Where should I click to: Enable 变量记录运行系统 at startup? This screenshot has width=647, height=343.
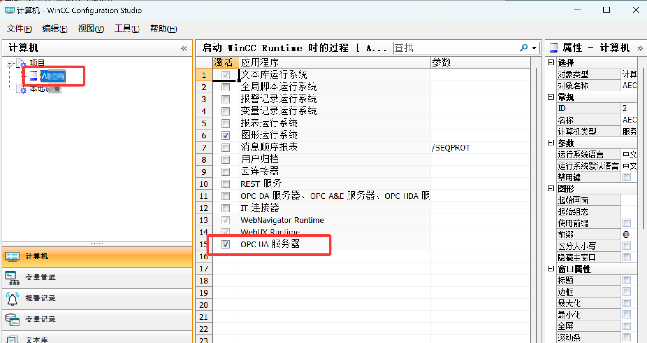coord(226,111)
